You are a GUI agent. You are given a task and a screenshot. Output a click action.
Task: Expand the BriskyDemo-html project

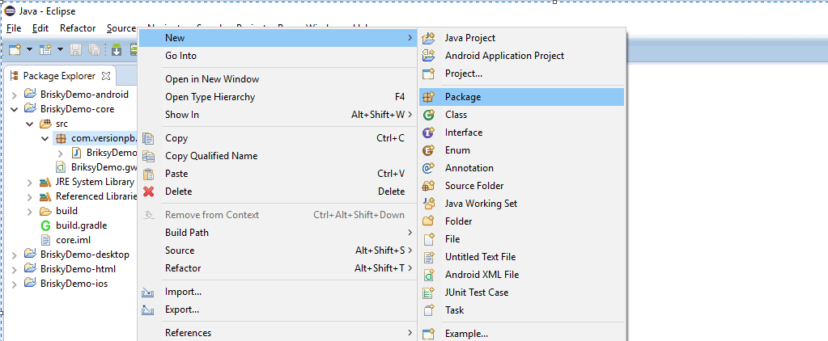click(15, 269)
